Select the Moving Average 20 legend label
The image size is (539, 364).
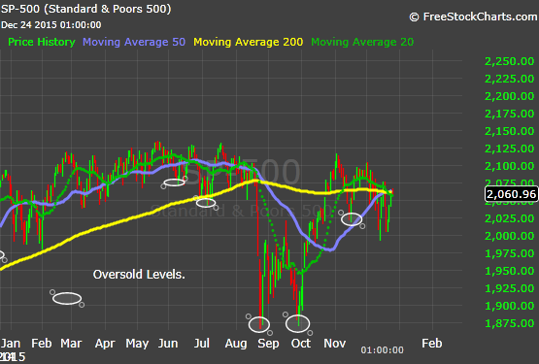pyautogui.click(x=362, y=42)
